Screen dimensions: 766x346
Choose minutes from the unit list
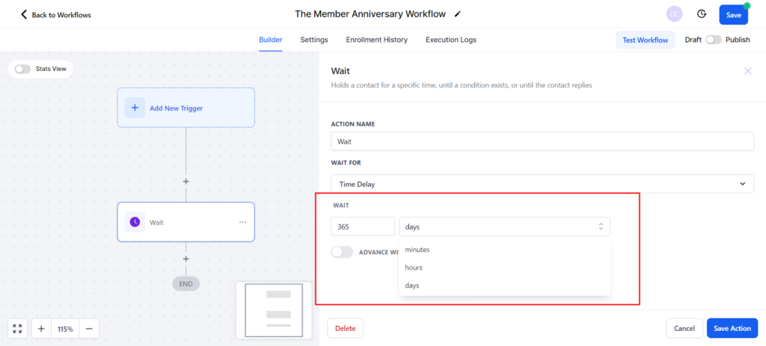pyautogui.click(x=417, y=250)
